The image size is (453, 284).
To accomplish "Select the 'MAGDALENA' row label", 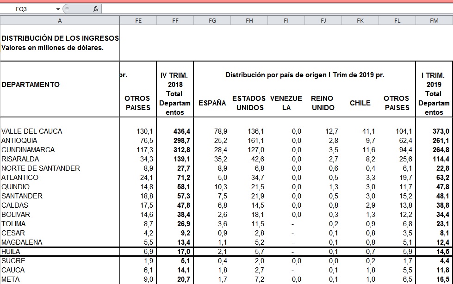I will point(22,242).
